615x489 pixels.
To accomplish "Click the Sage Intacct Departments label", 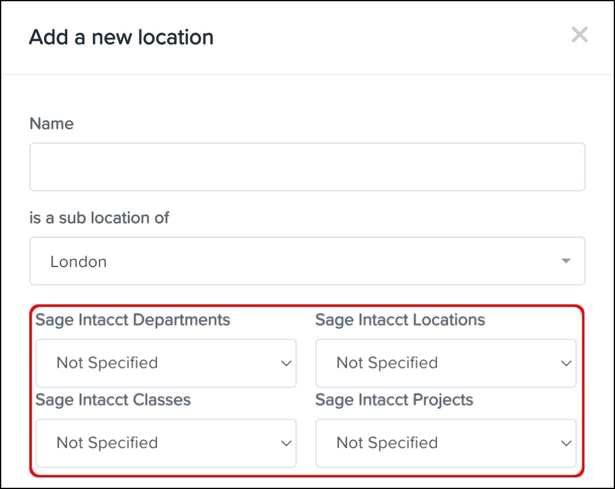I will 133,320.
